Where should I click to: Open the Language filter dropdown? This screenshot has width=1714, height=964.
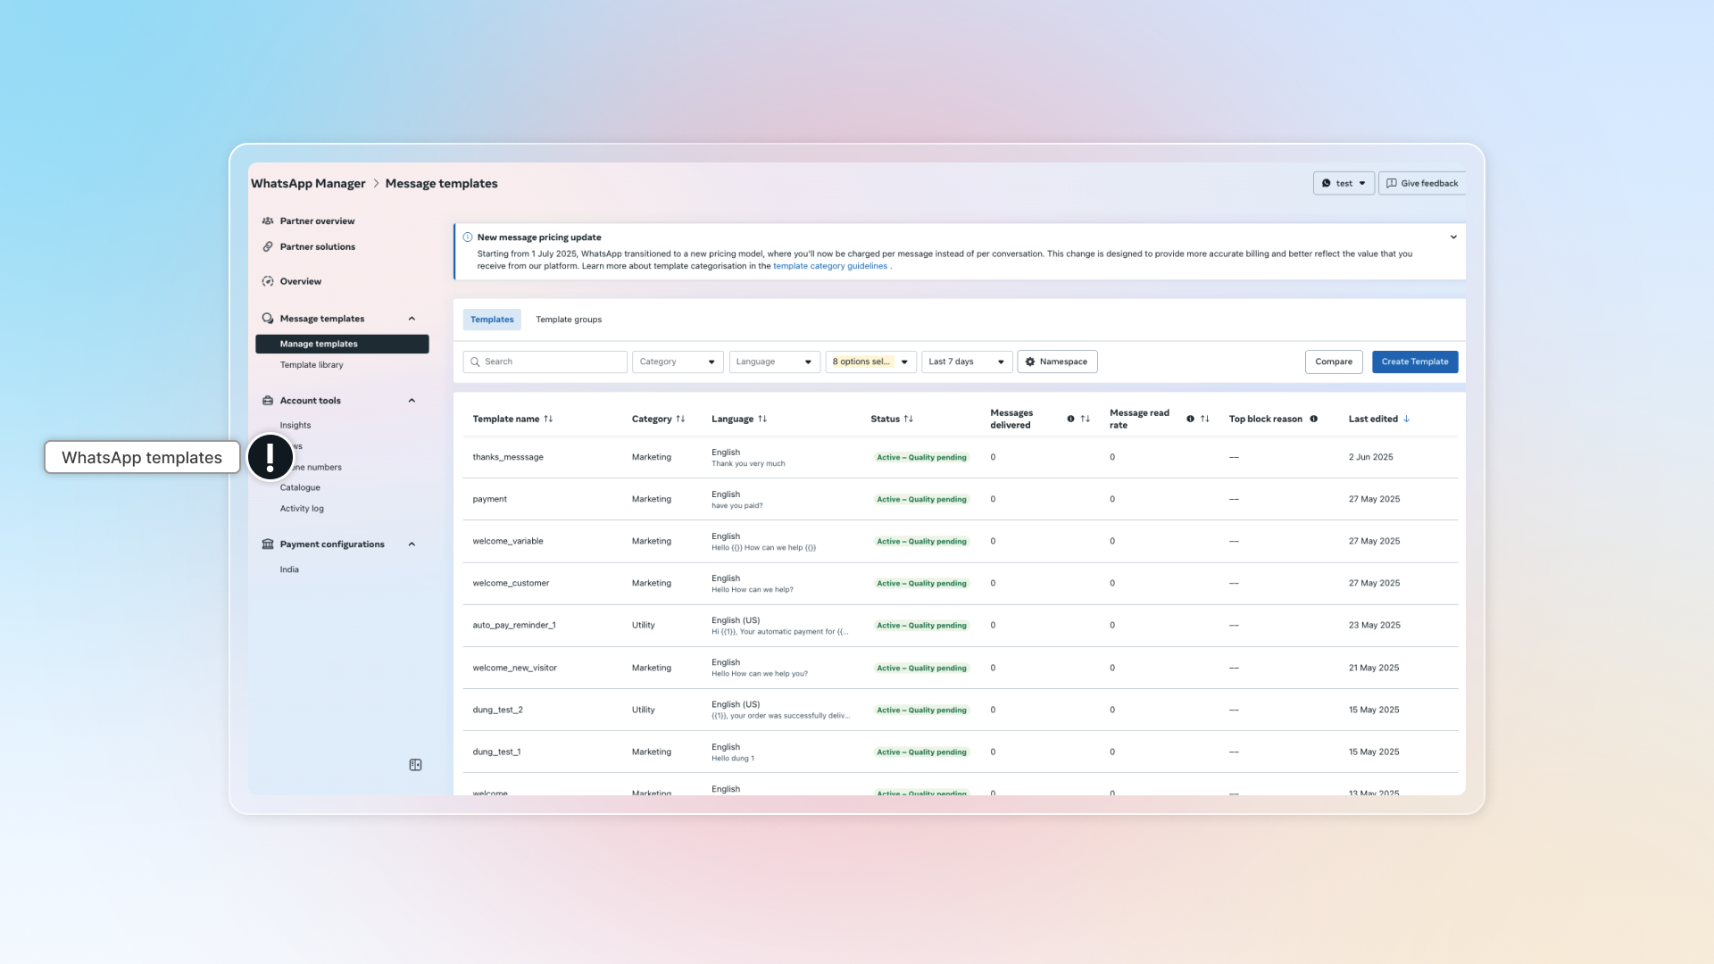[774, 362]
